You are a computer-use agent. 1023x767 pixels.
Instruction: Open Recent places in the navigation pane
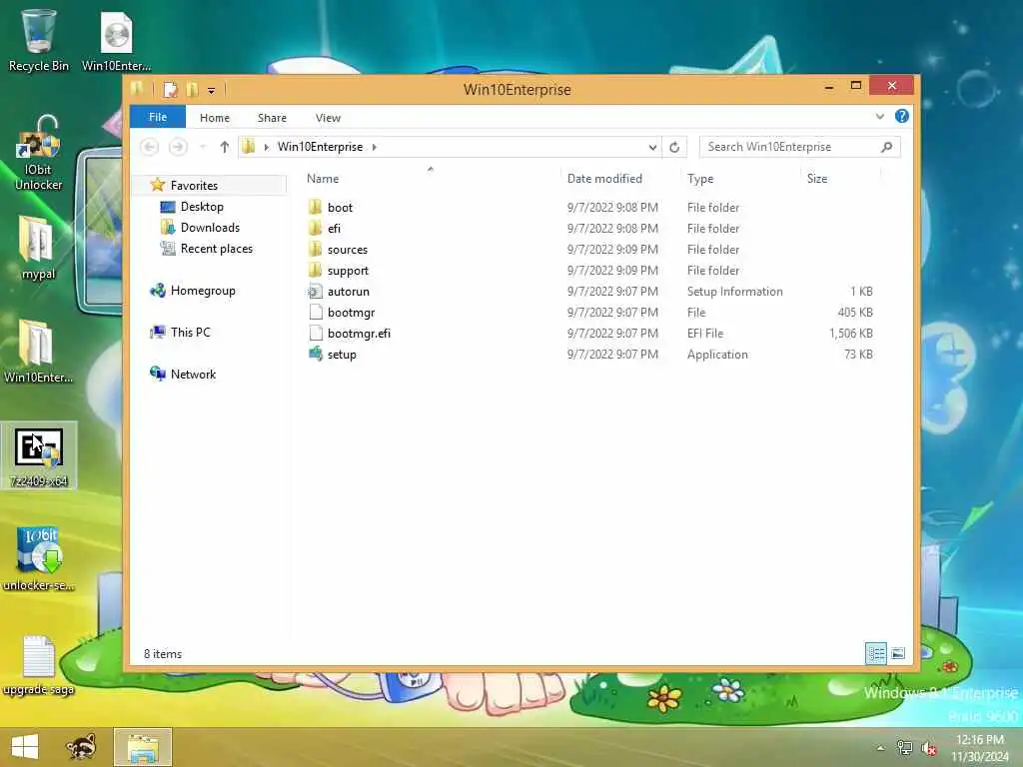pos(216,249)
